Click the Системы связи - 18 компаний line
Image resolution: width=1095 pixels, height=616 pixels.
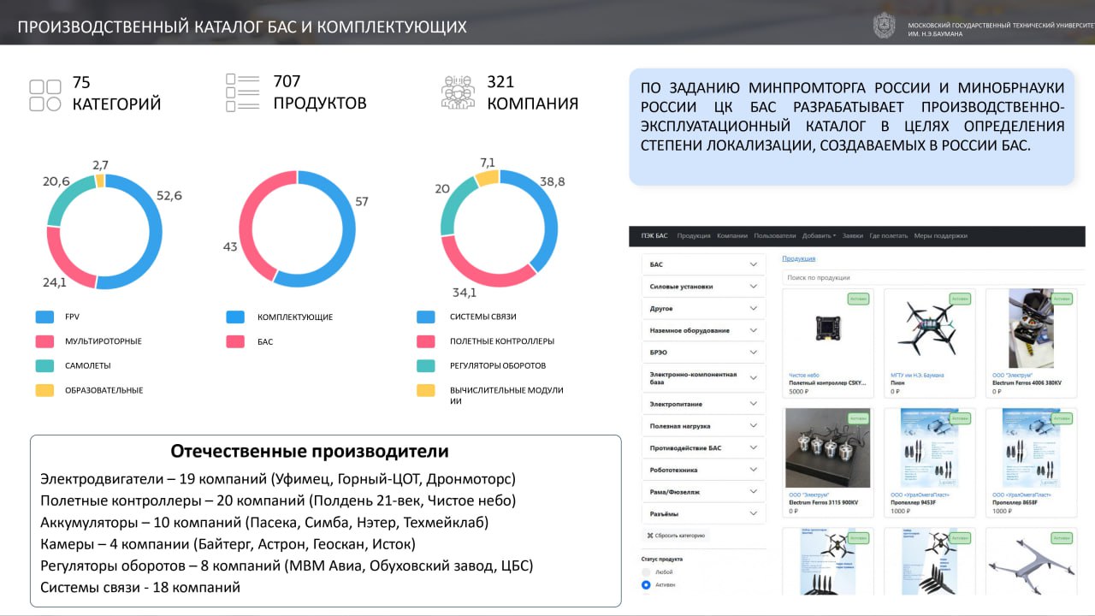(140, 587)
